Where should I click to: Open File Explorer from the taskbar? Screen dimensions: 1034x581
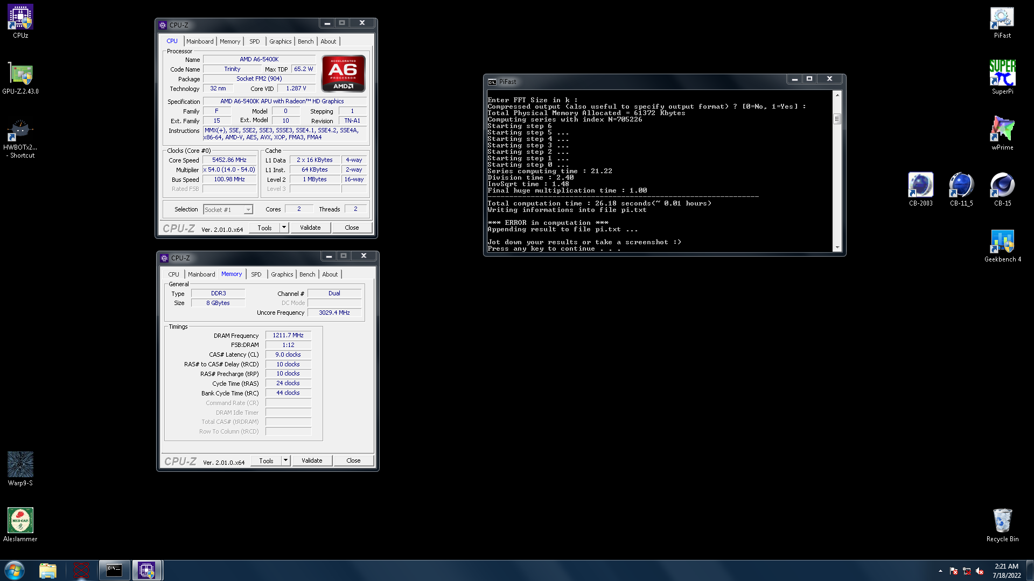pos(48,570)
